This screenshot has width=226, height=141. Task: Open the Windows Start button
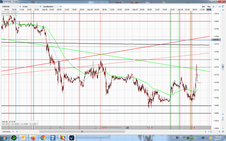pyautogui.click(x=4, y=138)
